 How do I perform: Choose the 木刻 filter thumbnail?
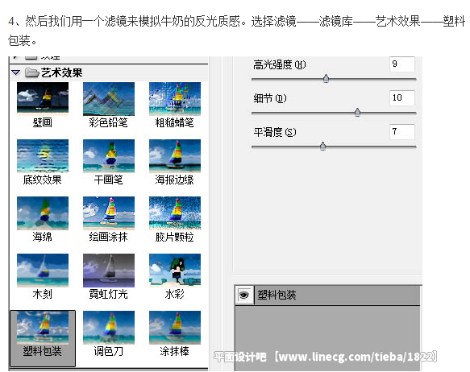(43, 271)
